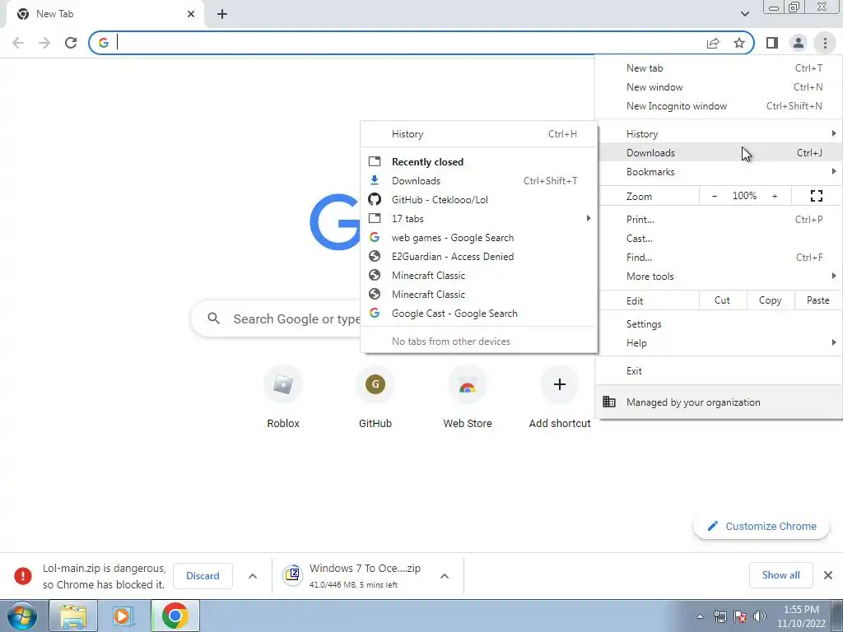Select New Incognito window menu item
Viewport: 843px width, 632px height.
(719, 106)
